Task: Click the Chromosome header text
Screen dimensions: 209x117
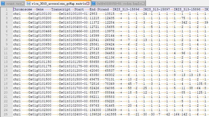Action: (23, 9)
